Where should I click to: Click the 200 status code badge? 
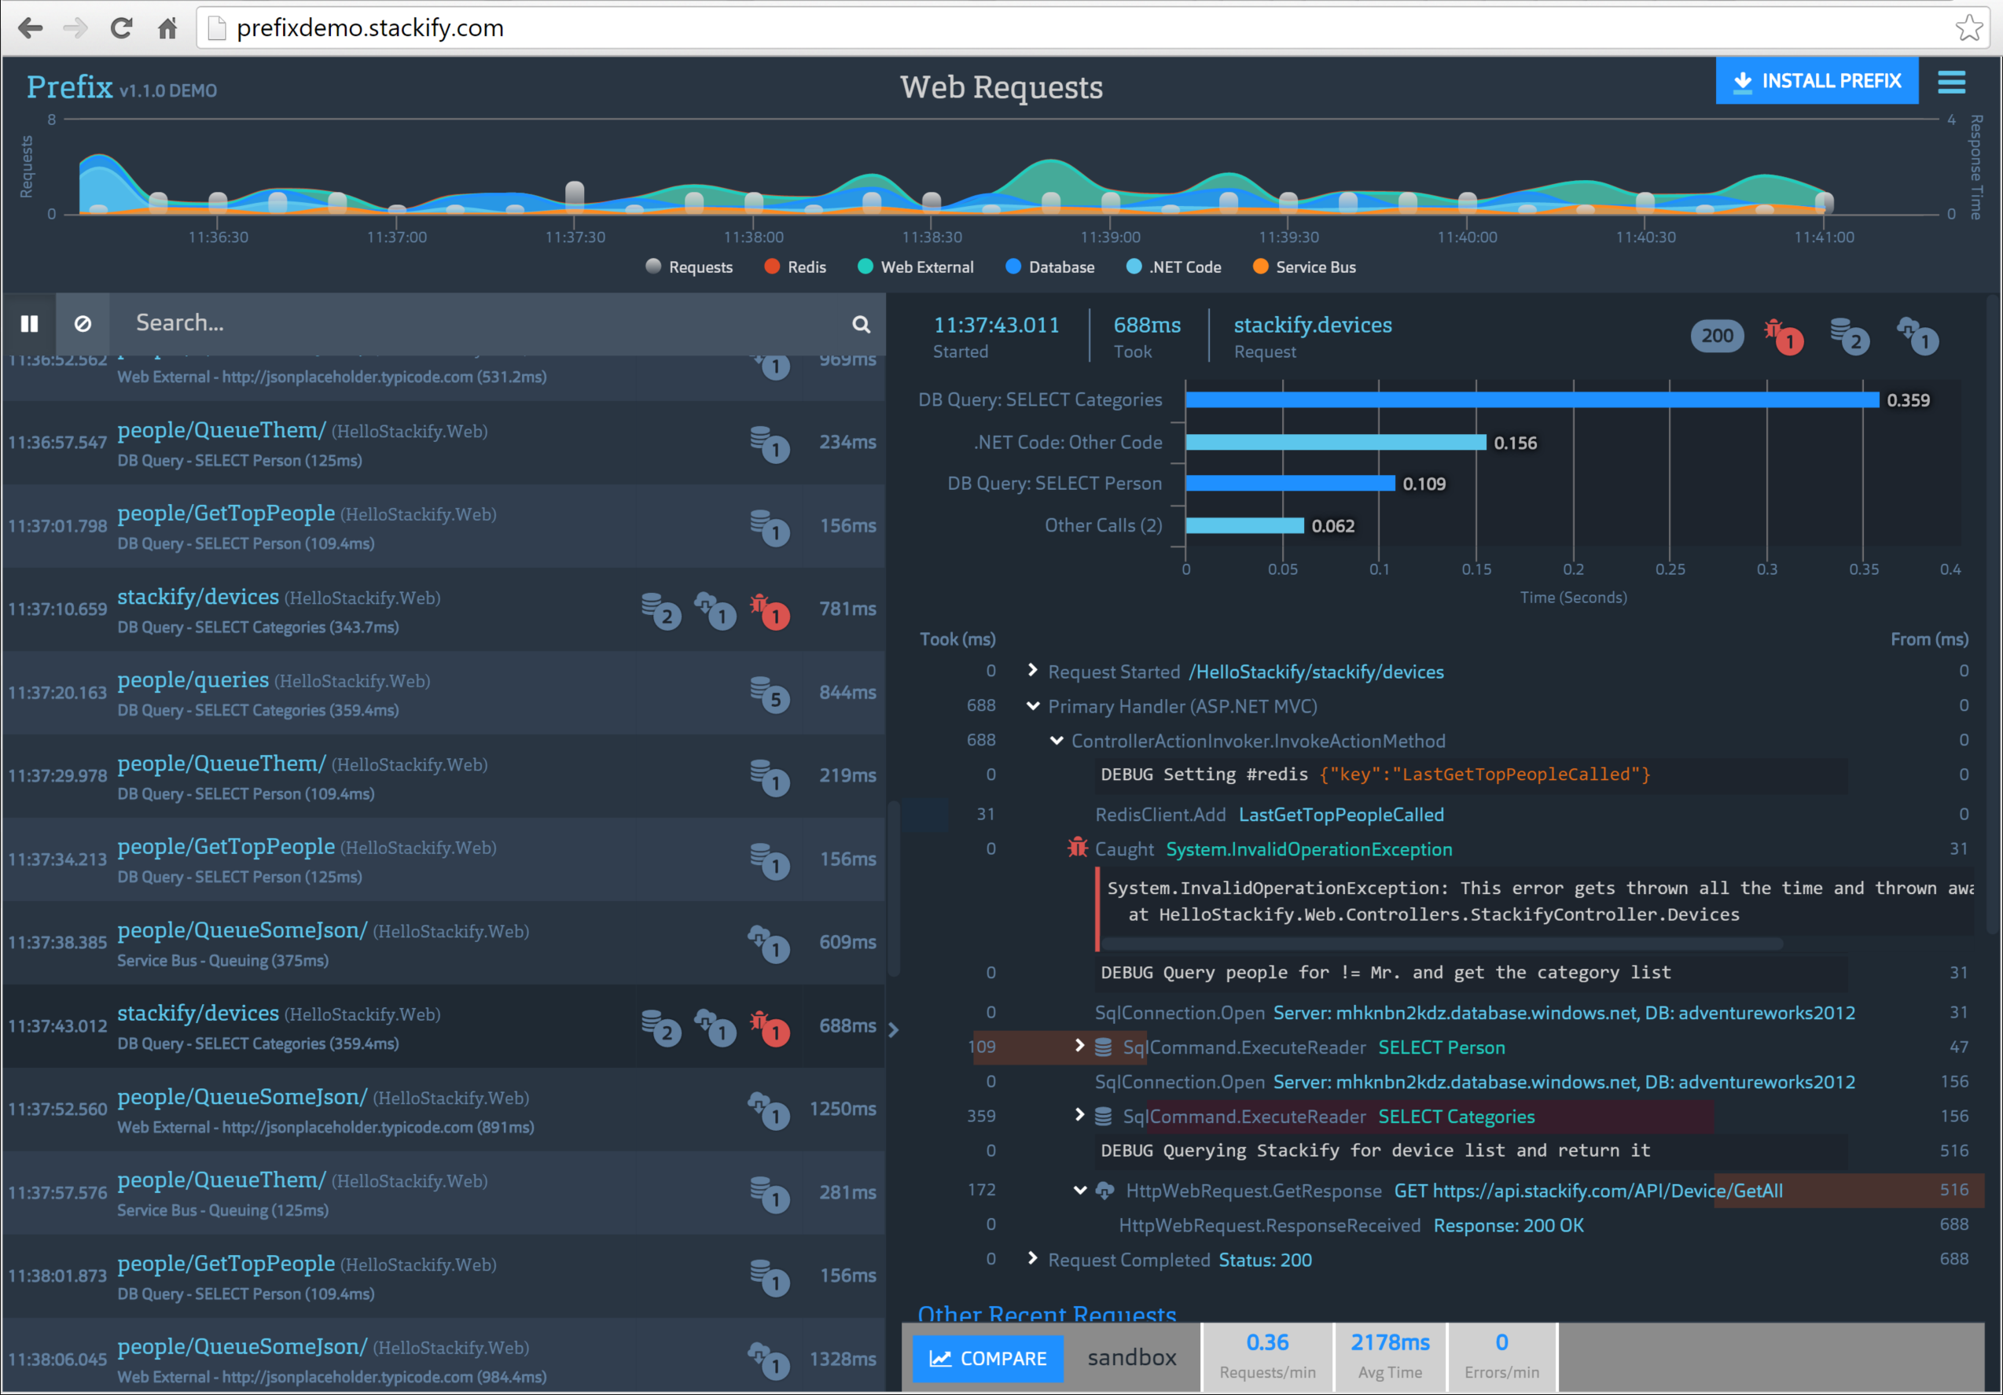[1717, 336]
